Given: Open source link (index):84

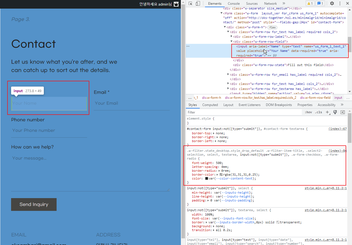Looking at the screenshot, I should click(x=338, y=151).
